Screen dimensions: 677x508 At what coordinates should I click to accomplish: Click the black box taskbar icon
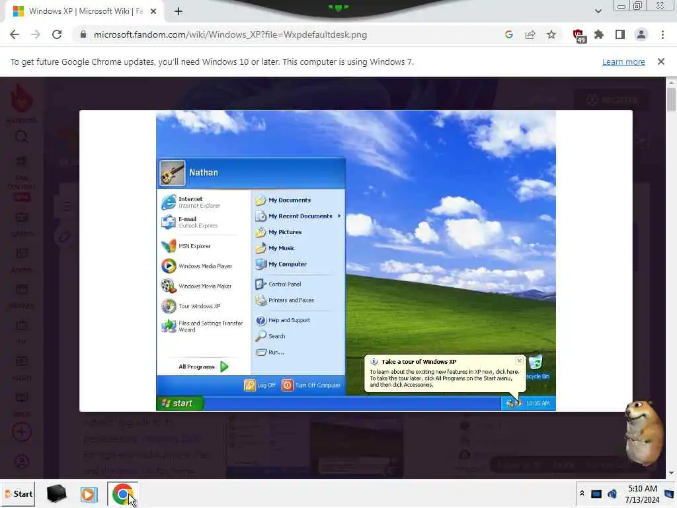(x=57, y=493)
